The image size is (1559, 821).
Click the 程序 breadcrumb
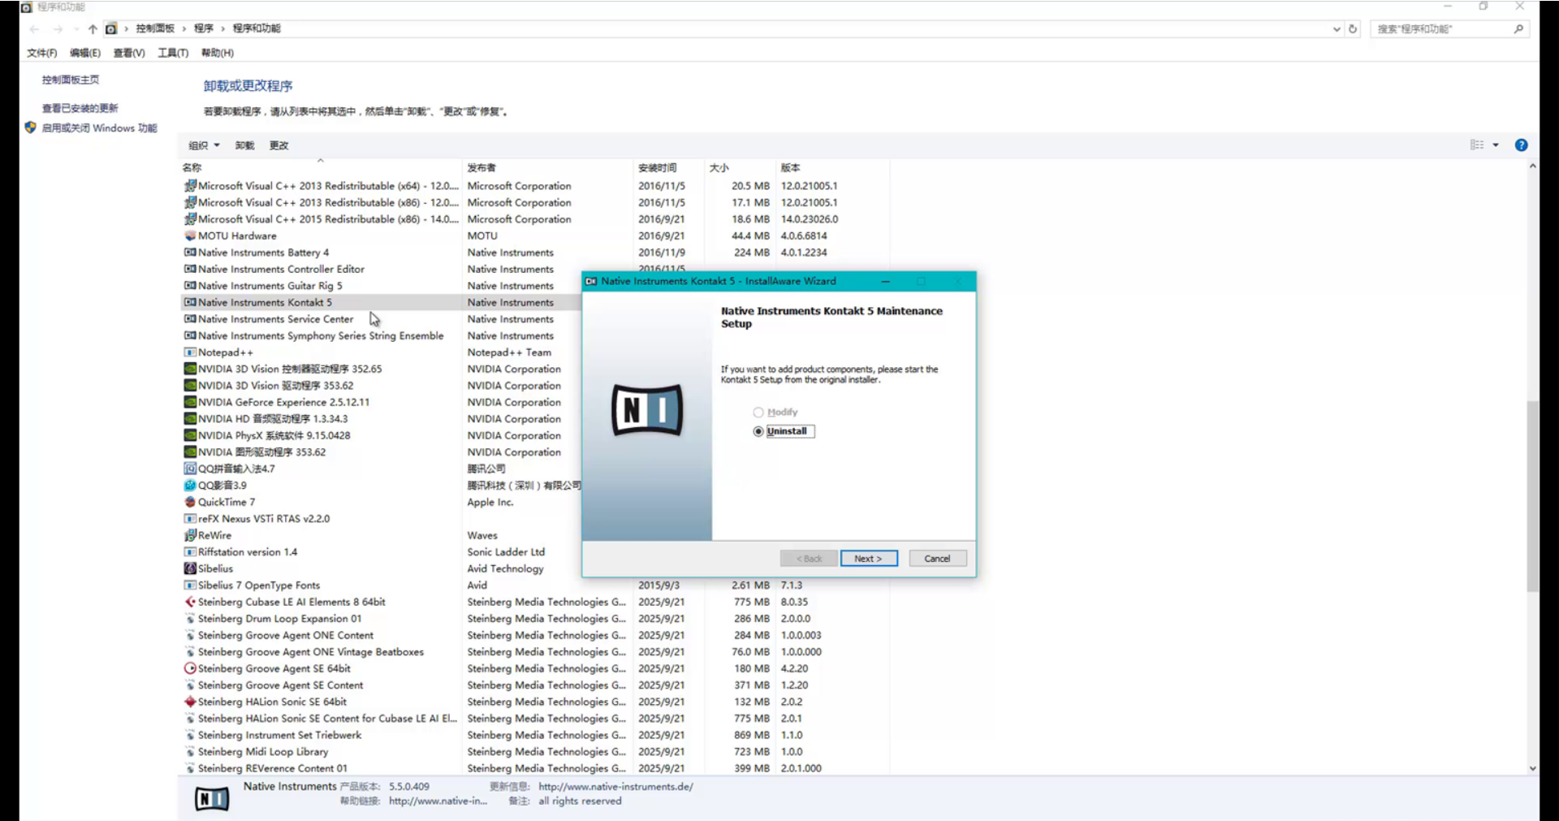[204, 28]
